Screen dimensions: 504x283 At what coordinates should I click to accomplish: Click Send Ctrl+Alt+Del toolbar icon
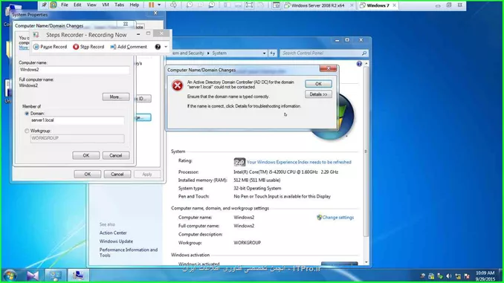[173, 4]
